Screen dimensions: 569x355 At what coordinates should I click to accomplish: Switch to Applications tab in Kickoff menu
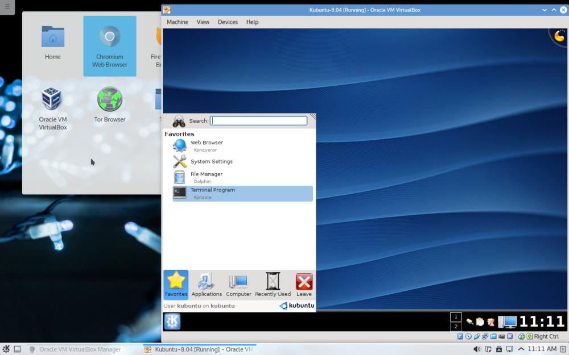(207, 284)
